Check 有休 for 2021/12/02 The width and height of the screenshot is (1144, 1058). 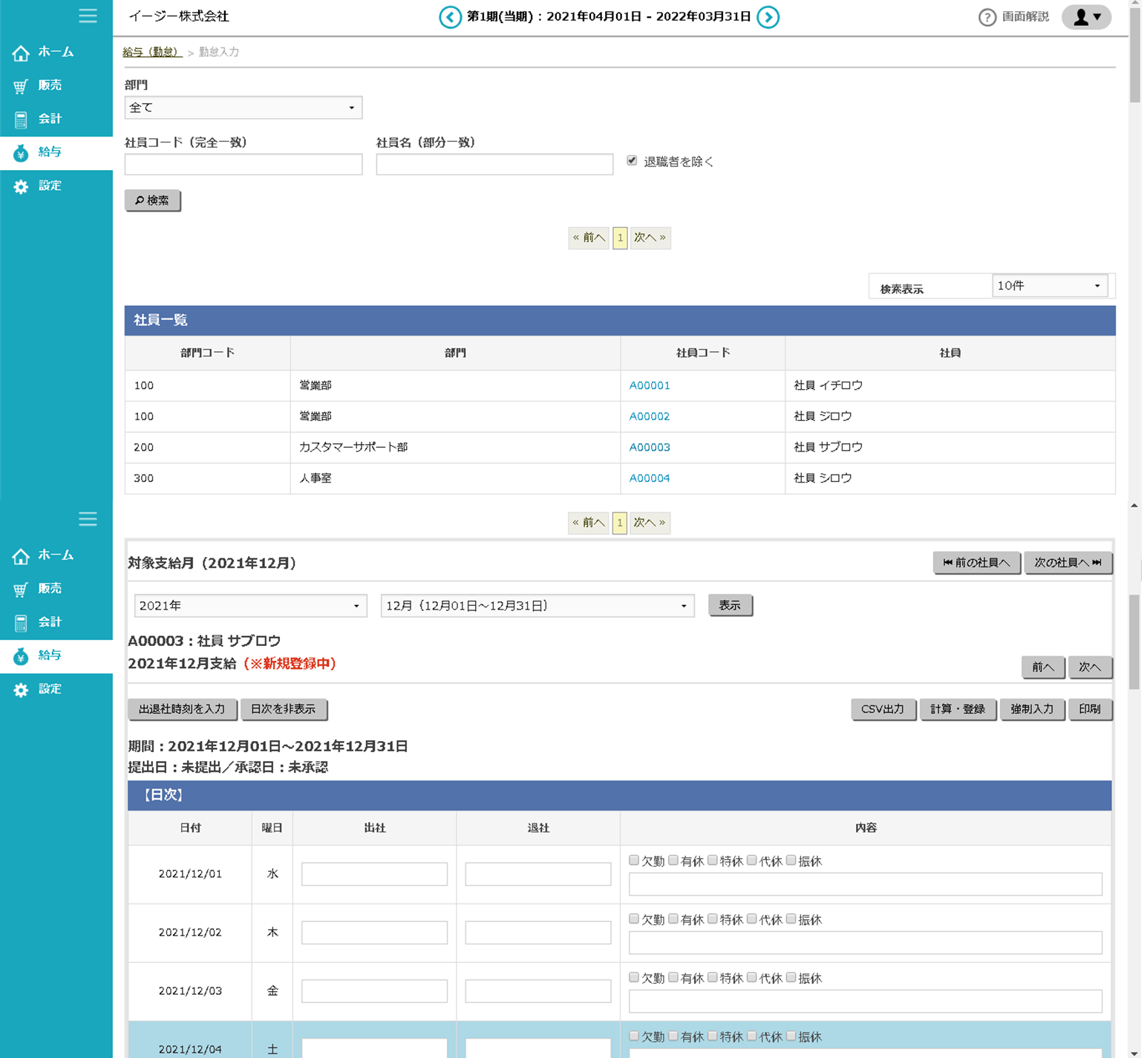click(x=673, y=919)
